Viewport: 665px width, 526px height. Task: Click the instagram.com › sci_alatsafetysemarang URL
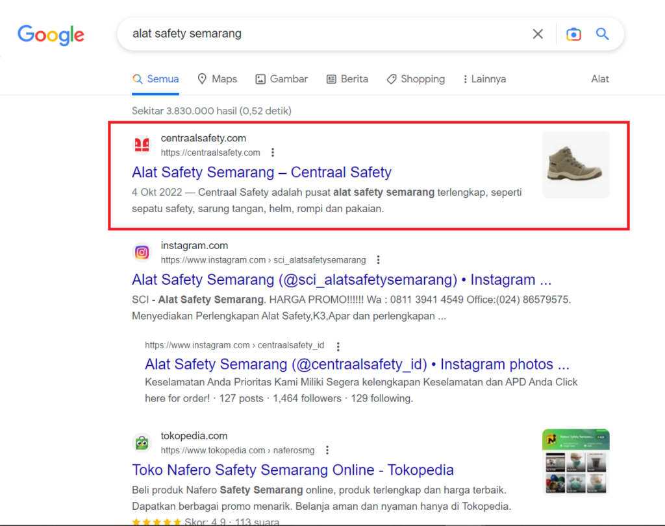coord(263,260)
